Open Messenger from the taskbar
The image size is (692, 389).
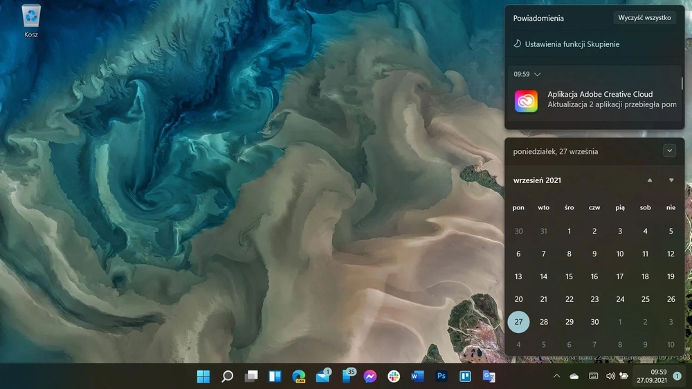pyautogui.click(x=370, y=377)
